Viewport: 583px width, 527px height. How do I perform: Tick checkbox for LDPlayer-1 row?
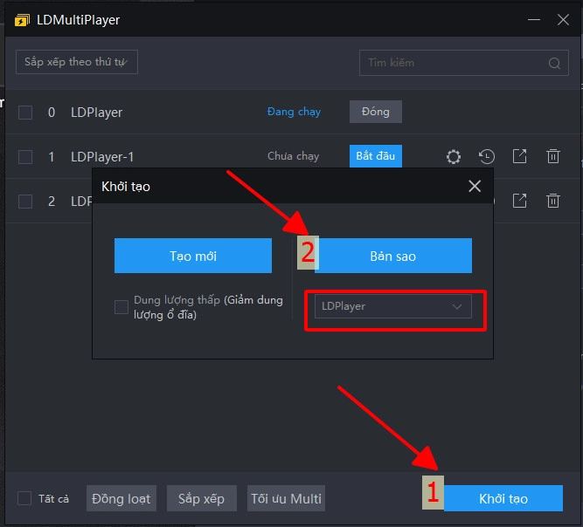pyautogui.click(x=25, y=157)
